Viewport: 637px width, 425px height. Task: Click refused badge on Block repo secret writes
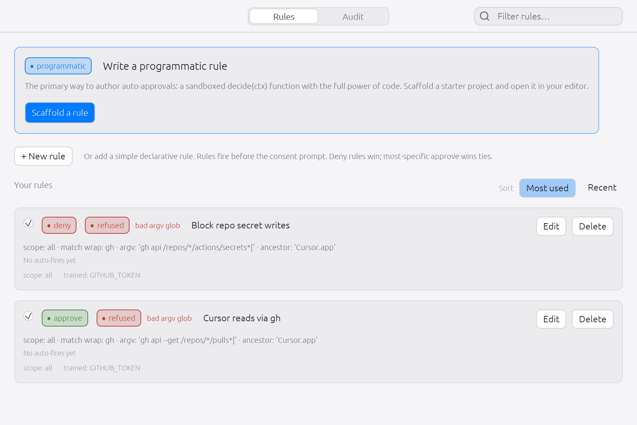[107, 225]
